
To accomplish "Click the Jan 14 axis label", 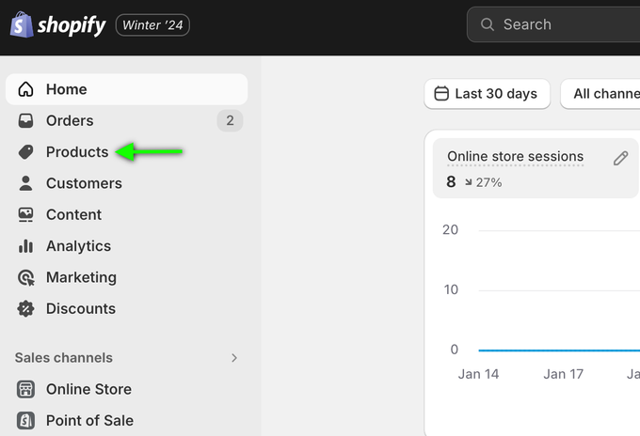I will (478, 374).
